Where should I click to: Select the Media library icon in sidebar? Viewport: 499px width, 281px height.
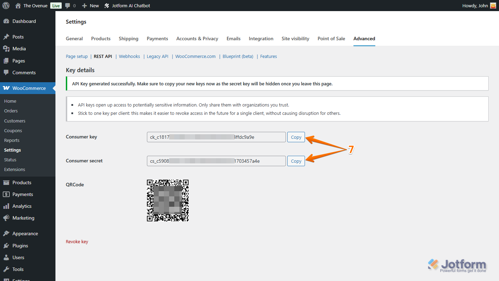point(7,49)
